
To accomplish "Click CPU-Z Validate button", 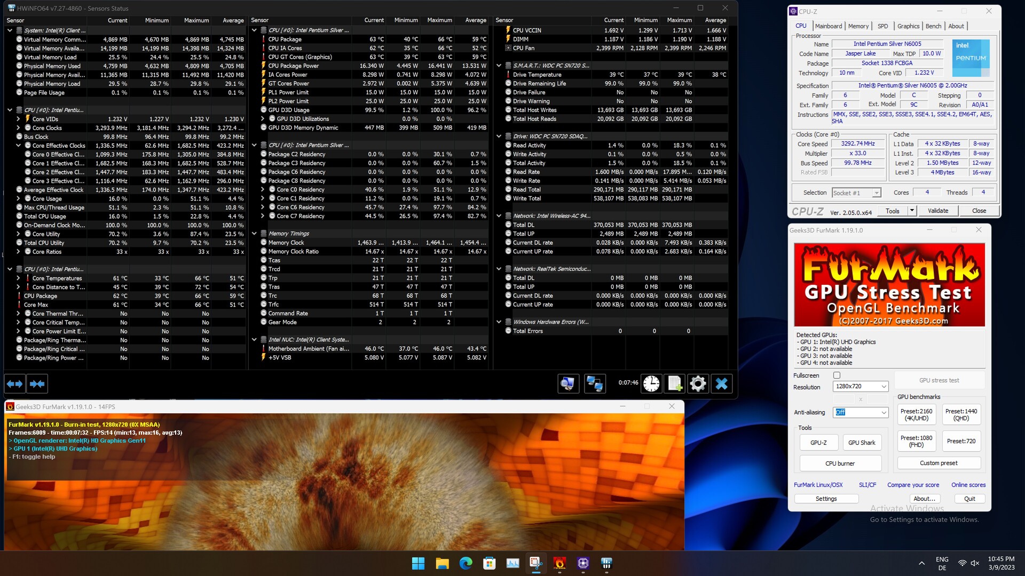I will [x=938, y=211].
